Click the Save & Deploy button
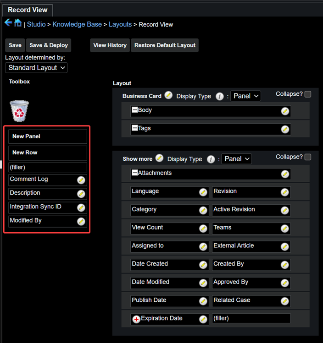Viewport: 323px width, 343px height. tap(49, 45)
